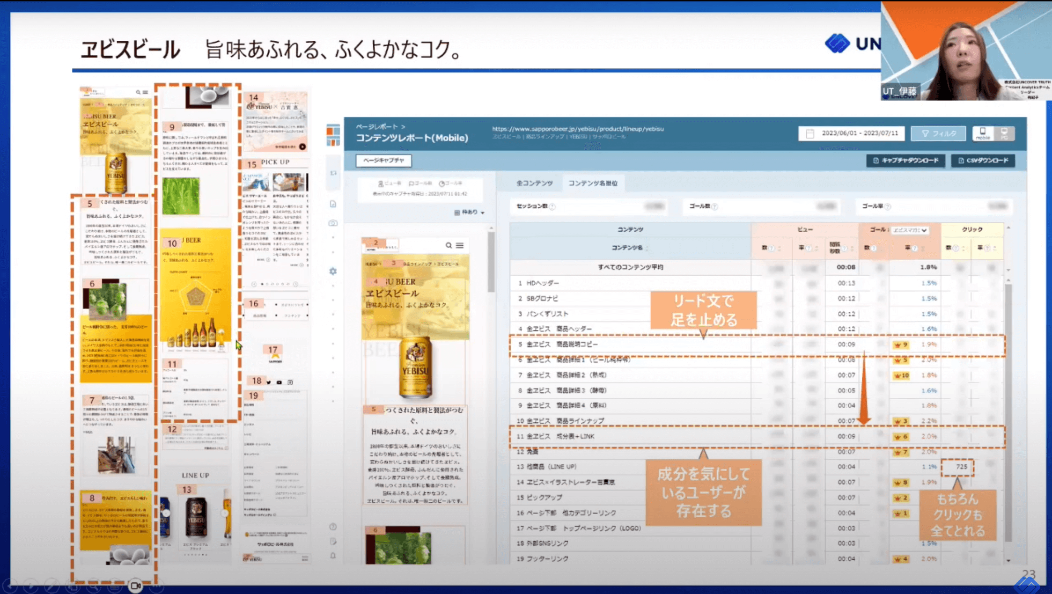Click the vertical scrollbar of captured page preview
The width and height of the screenshot is (1052, 594).
tap(491, 262)
